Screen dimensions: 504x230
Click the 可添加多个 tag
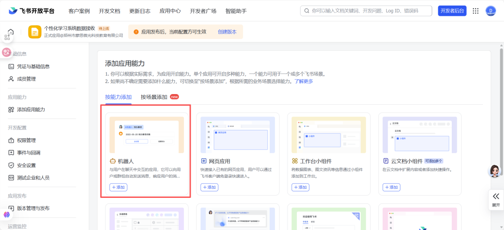(434, 161)
